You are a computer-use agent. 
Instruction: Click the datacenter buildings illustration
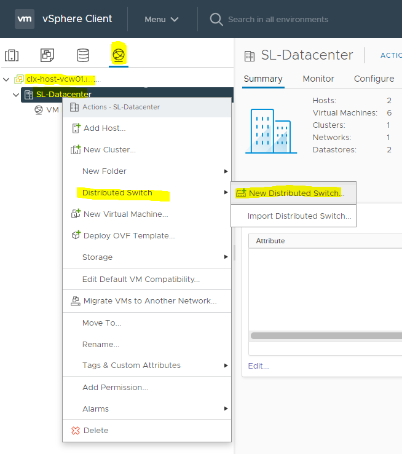coord(271,131)
